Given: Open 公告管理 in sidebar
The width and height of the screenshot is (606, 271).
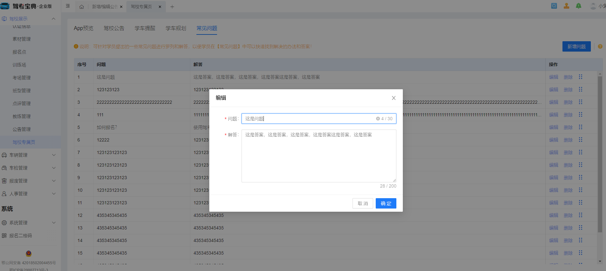Looking at the screenshot, I should (22, 129).
